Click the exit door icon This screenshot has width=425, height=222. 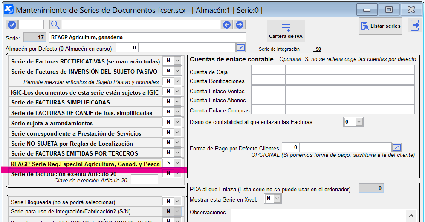click(x=414, y=26)
